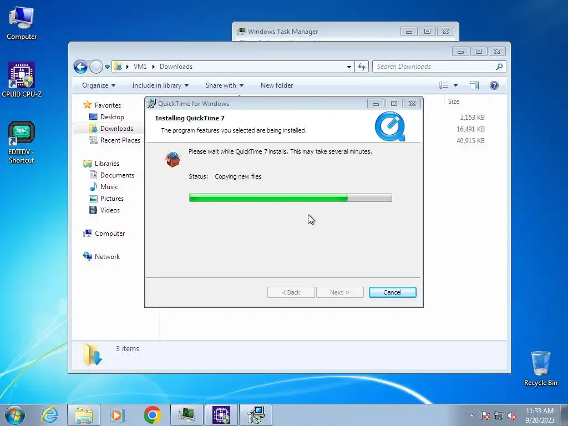Select VM1 in the address breadcrumb
This screenshot has height=426, width=568.
140,67
